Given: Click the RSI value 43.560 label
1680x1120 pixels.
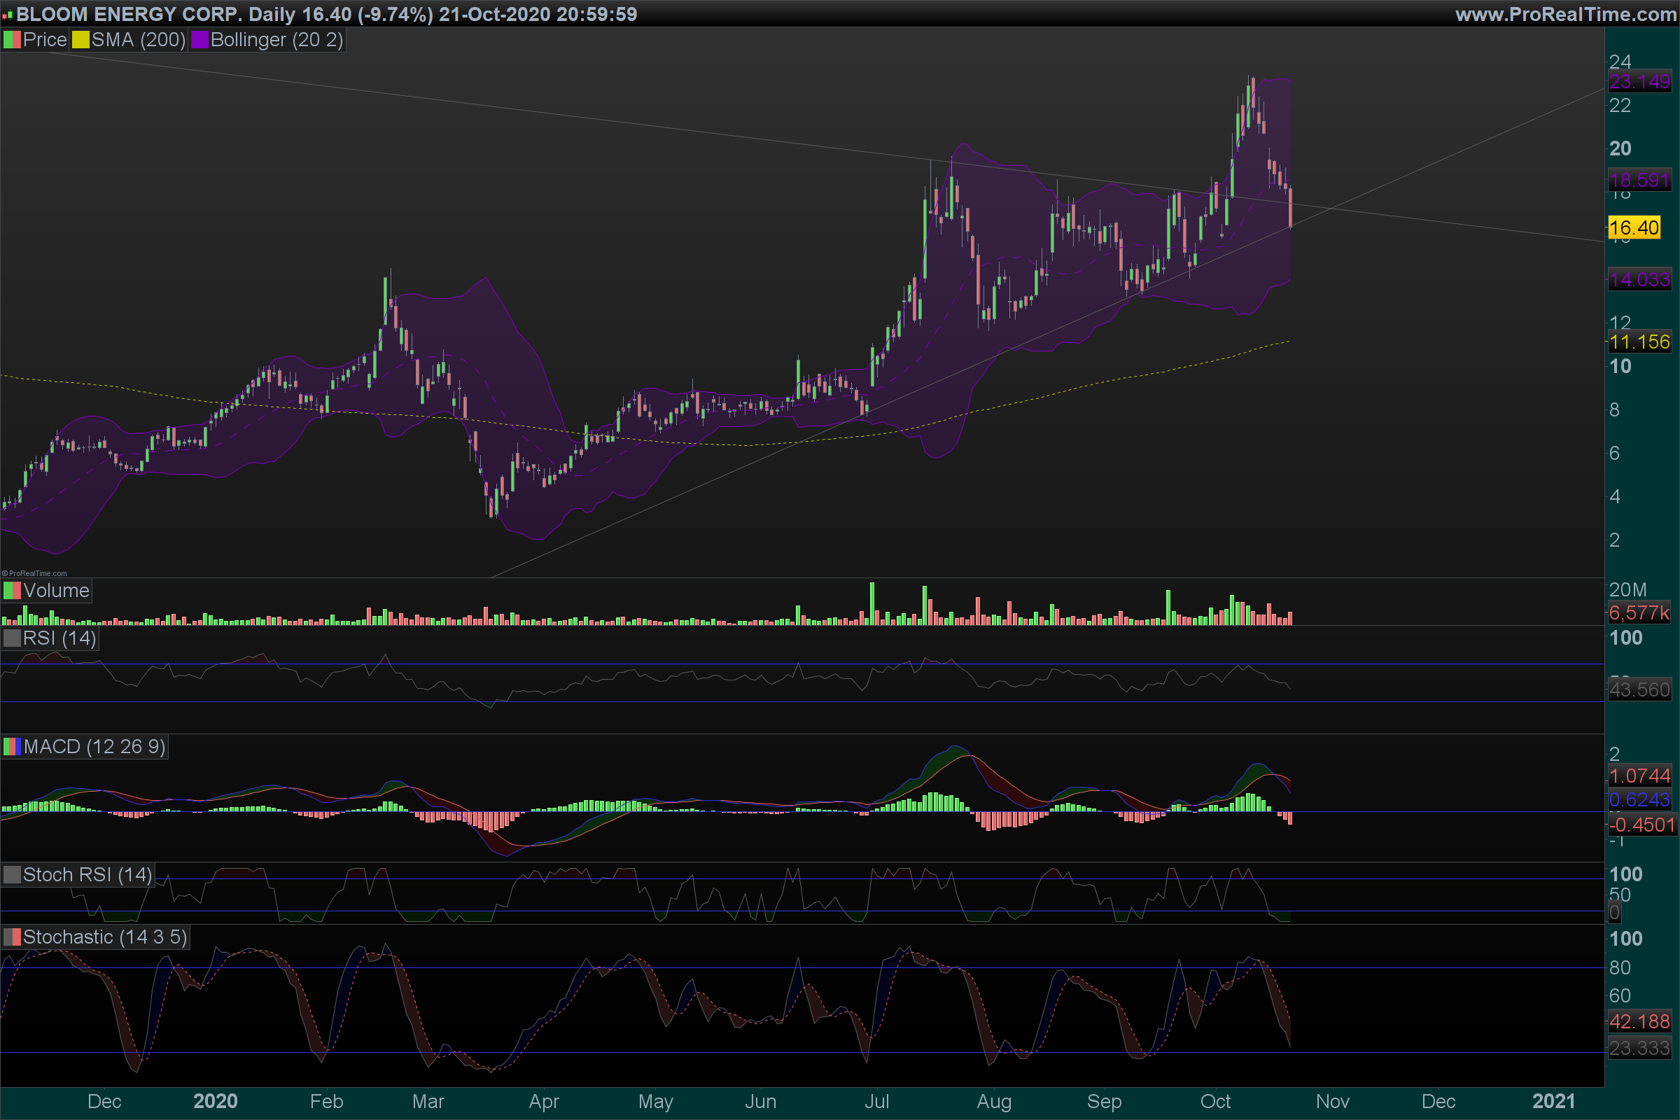Looking at the screenshot, I should point(1639,690).
